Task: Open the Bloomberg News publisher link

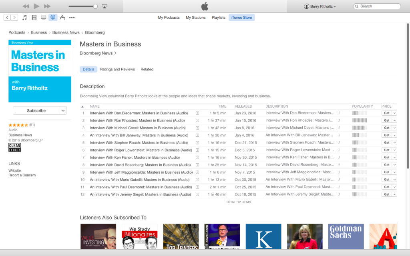Action: point(98,53)
